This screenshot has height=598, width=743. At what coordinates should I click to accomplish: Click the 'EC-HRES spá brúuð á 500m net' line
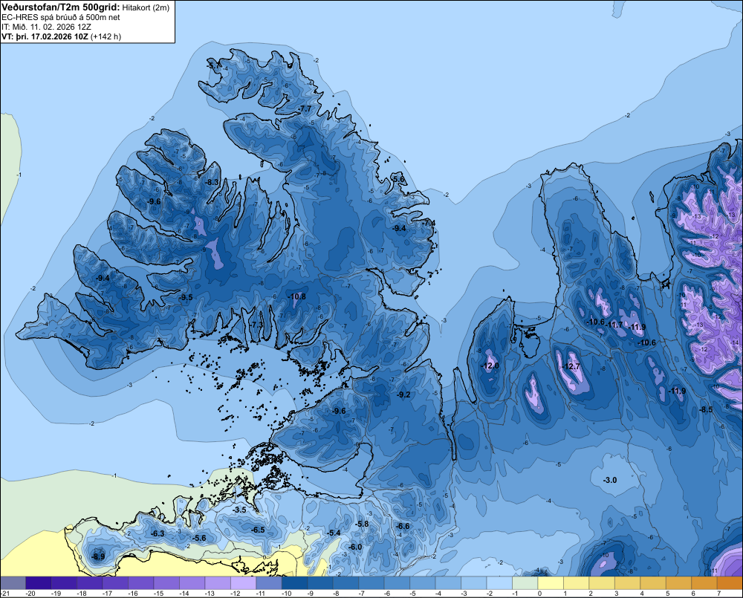(61, 18)
